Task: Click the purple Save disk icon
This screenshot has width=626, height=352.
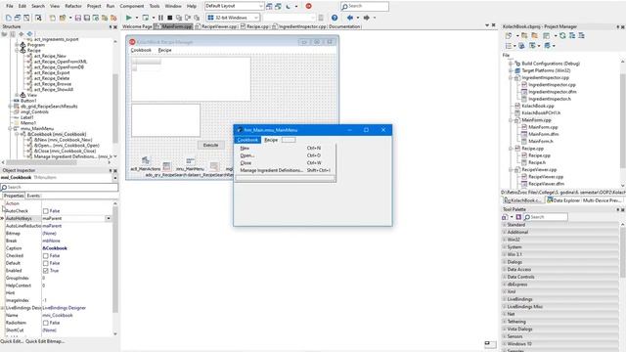Action: [x=78, y=18]
